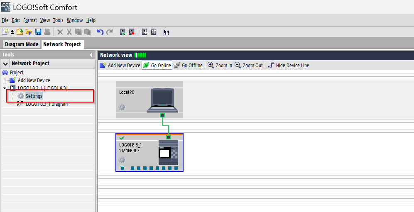Open the Window menu
The width and height of the screenshot is (414, 212).
[75, 20]
